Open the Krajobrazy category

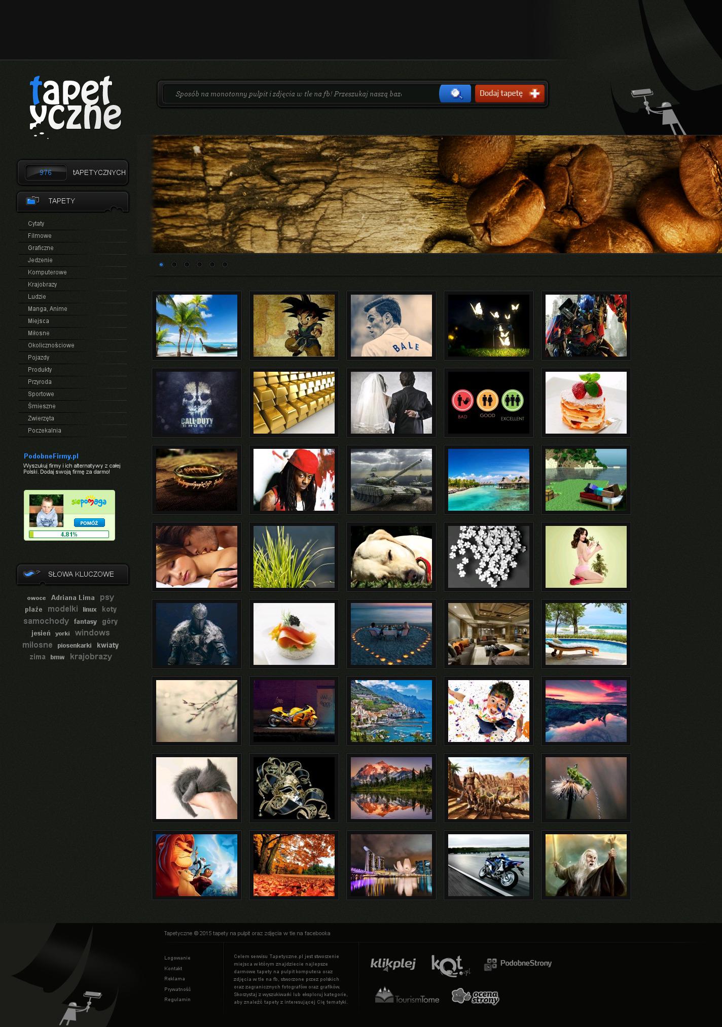click(43, 285)
